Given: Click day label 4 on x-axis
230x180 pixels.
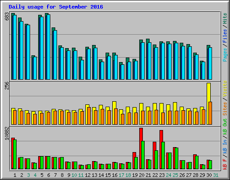Looking at the screenshot, I should point(35,175).
